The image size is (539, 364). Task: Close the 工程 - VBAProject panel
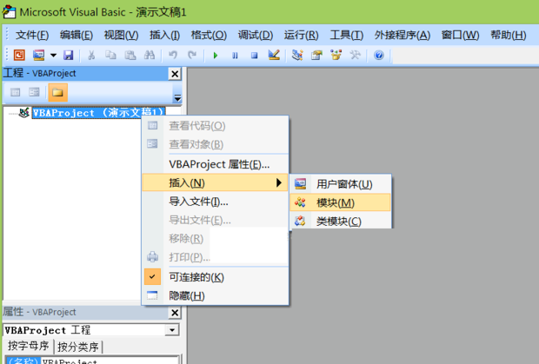(175, 74)
